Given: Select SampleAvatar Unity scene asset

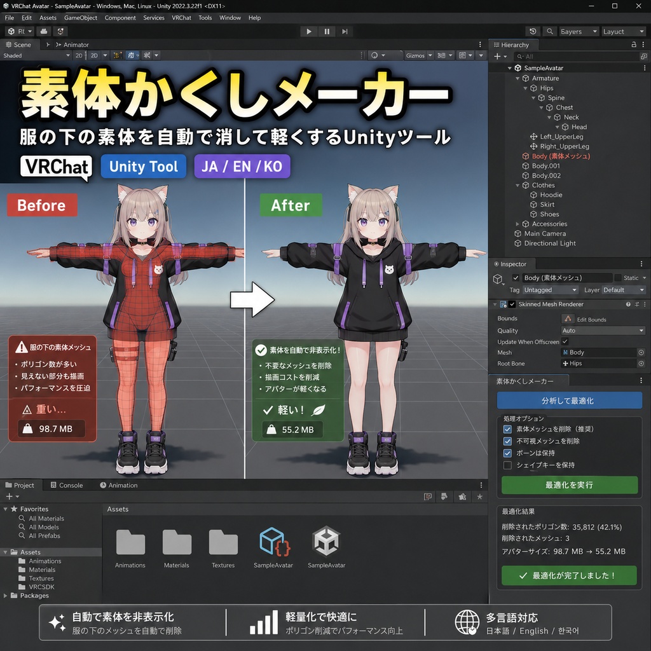Looking at the screenshot, I should (x=326, y=548).
